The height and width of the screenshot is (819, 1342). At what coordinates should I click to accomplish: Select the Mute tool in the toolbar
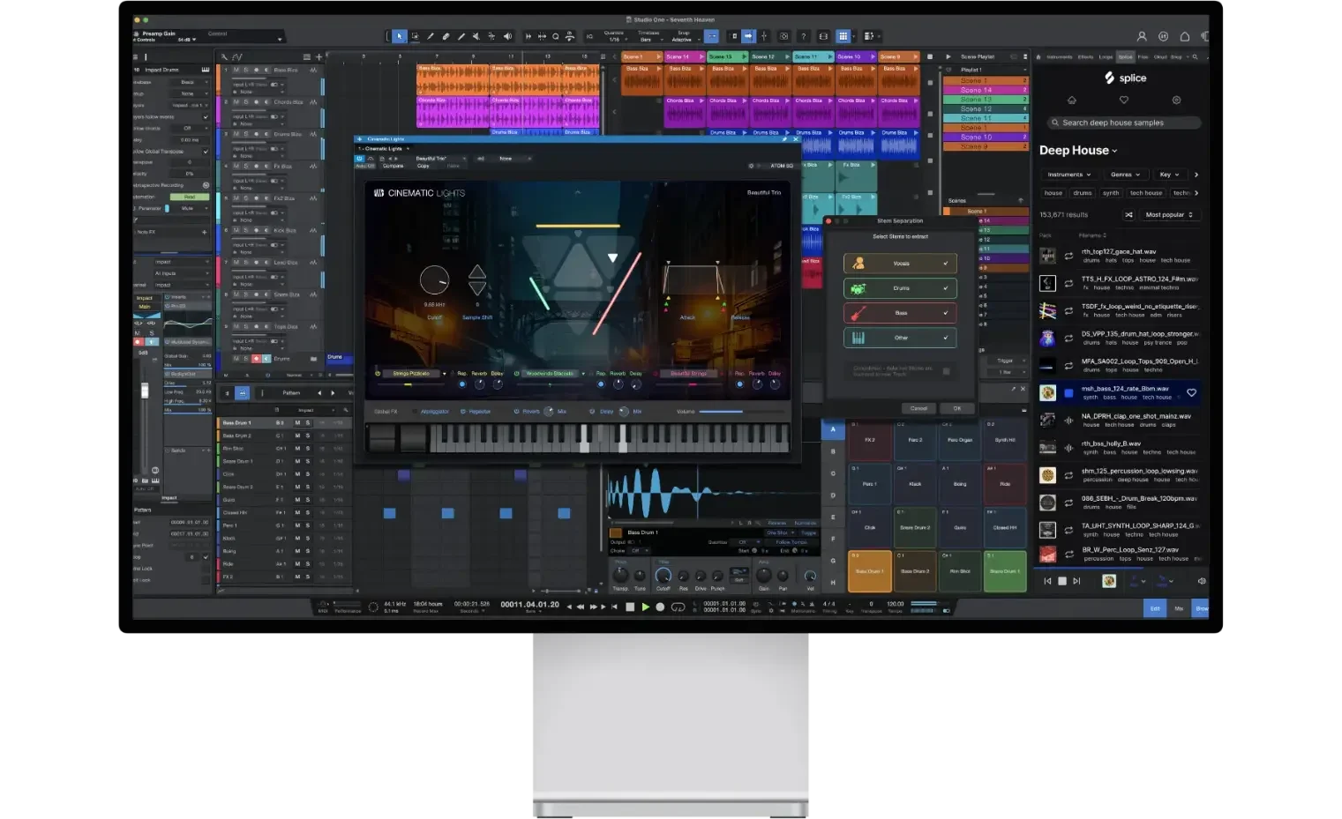point(476,36)
